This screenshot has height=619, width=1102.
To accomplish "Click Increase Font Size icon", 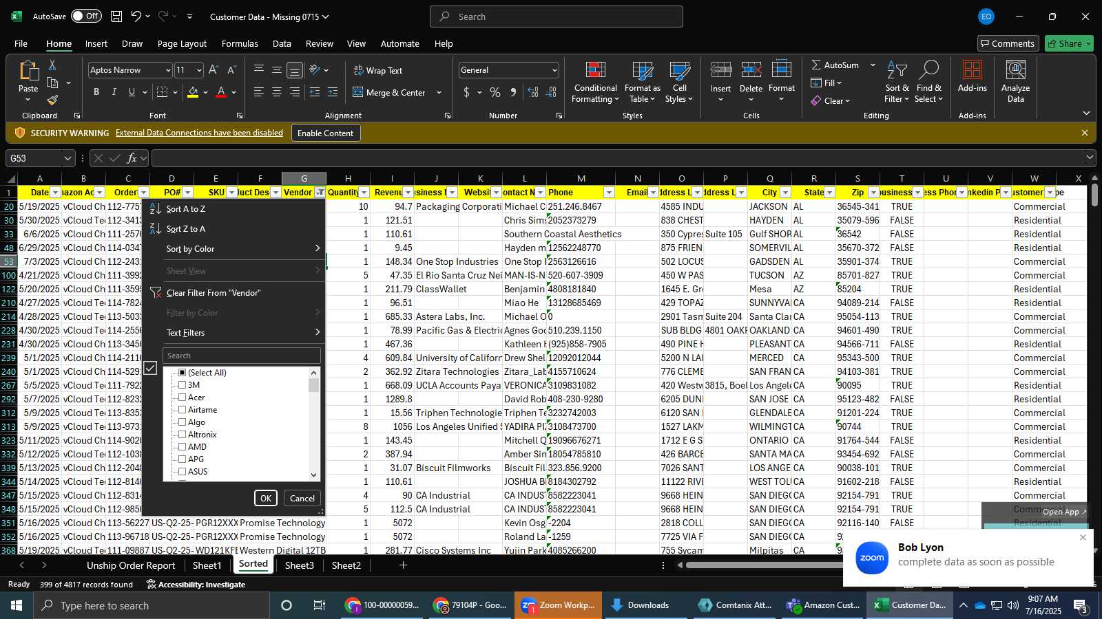I will pos(214,70).
